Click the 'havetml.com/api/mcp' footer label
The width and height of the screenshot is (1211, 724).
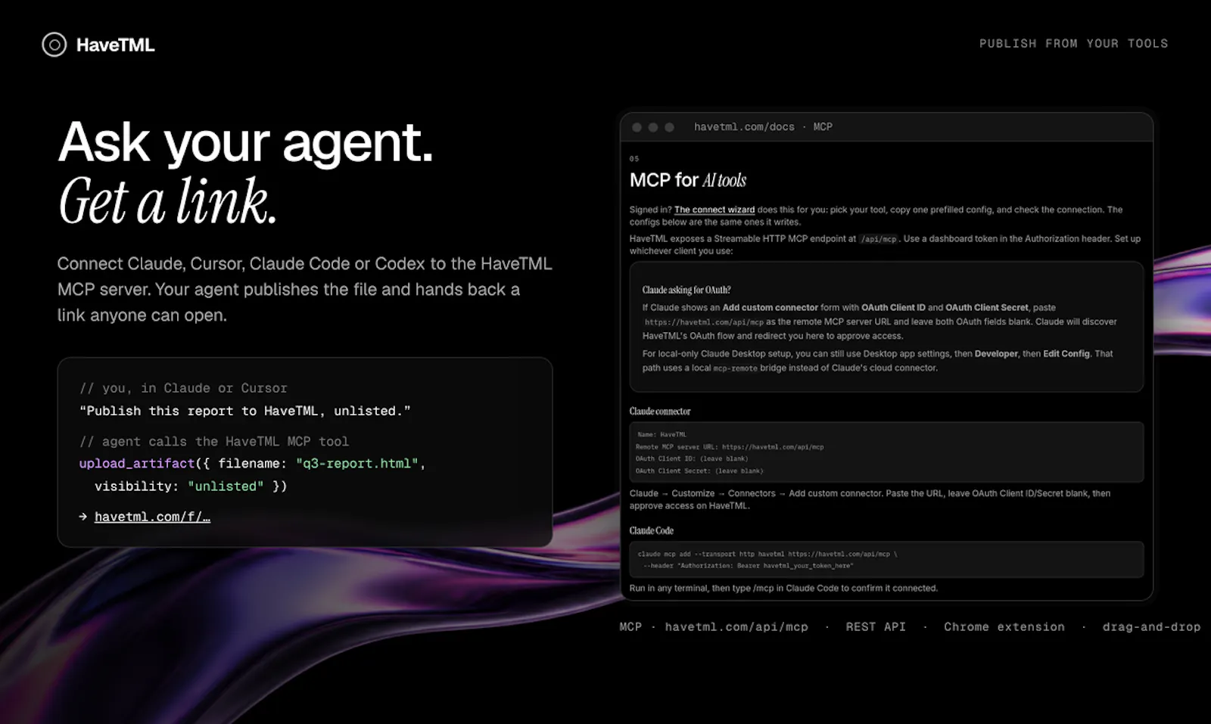click(736, 627)
